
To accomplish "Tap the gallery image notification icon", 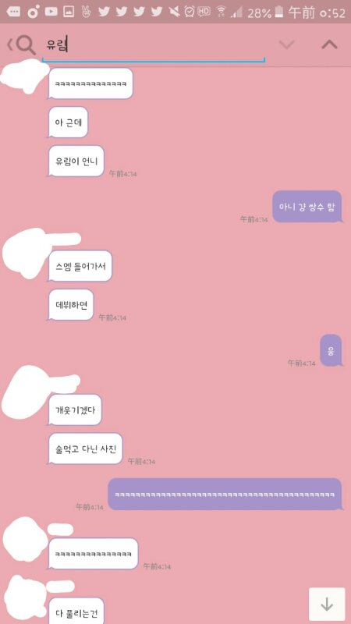I will 69,12.
